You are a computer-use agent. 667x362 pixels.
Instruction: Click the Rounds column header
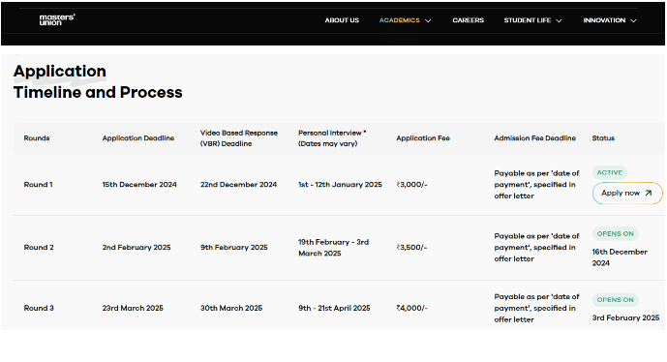click(37, 138)
